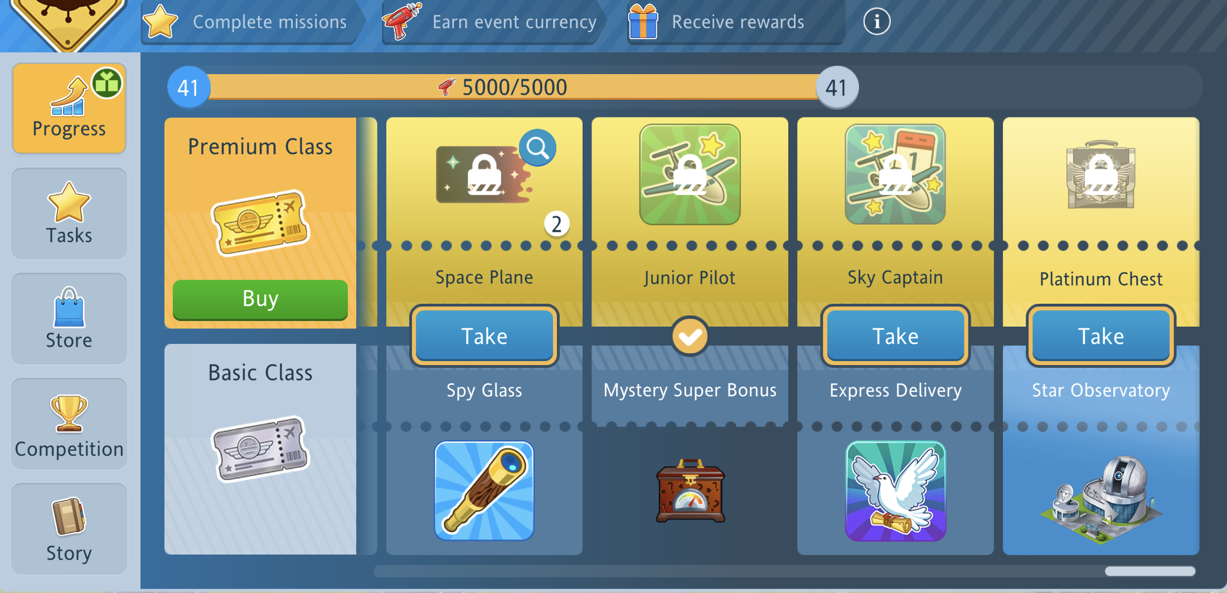The height and width of the screenshot is (593, 1227).
Task: Tap the Mystery Super Bonus chest icon
Action: [690, 491]
